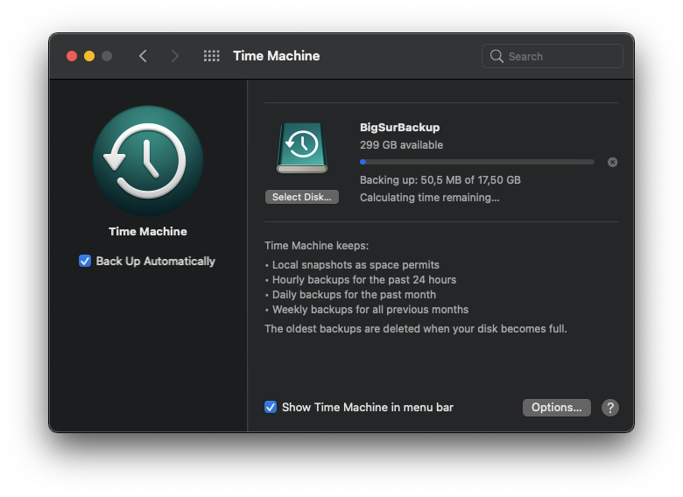
Task: Click the Time Machine window title
Action: pos(276,56)
